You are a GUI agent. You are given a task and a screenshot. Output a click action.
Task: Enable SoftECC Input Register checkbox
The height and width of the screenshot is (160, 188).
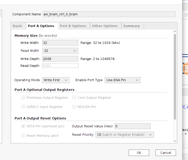point(24,107)
